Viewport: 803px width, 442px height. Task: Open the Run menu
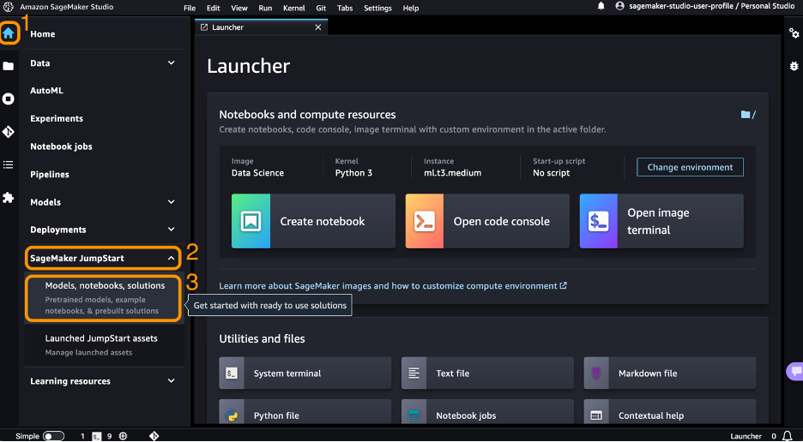(x=265, y=8)
